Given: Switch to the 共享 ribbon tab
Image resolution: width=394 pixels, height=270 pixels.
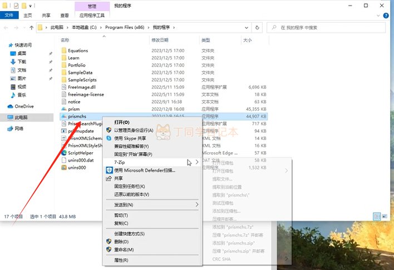Looking at the screenshot, I should 46,16.
